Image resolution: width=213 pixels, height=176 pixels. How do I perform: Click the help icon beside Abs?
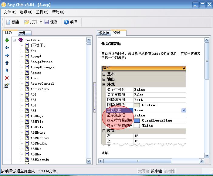[x=27, y=51]
